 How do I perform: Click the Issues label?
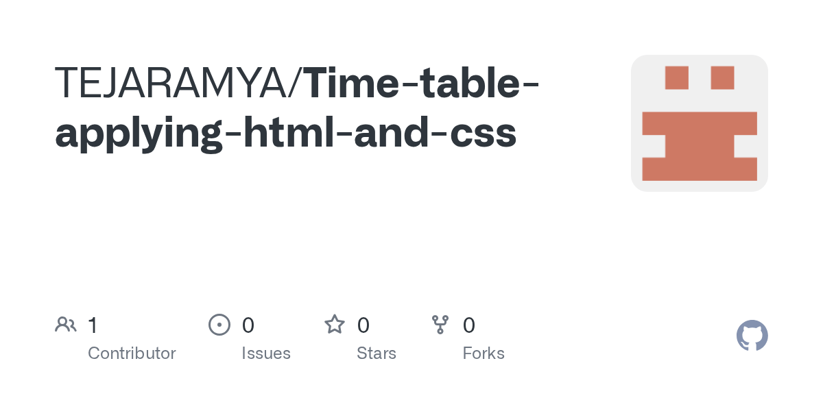[266, 353]
